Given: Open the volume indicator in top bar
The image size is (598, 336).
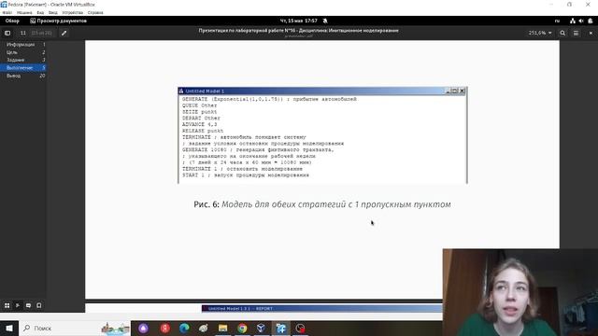Looking at the screenshot, I should (581, 21).
